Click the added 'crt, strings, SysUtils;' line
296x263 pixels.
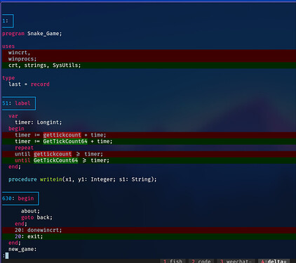[x=149, y=65]
